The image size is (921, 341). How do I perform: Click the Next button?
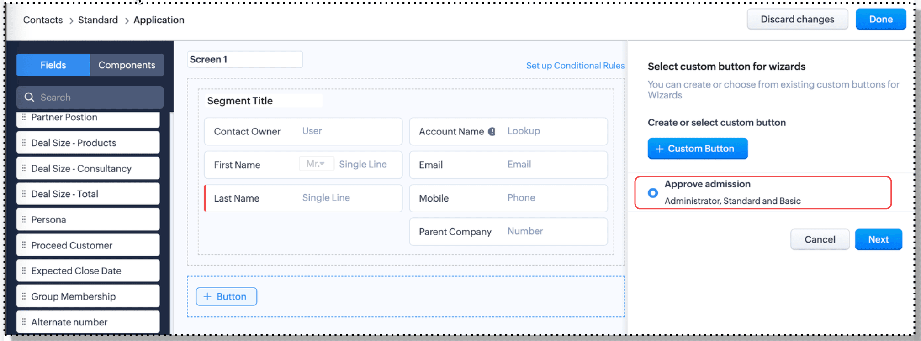pos(878,239)
